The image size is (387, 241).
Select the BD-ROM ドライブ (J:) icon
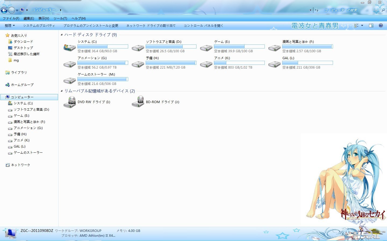138,102
